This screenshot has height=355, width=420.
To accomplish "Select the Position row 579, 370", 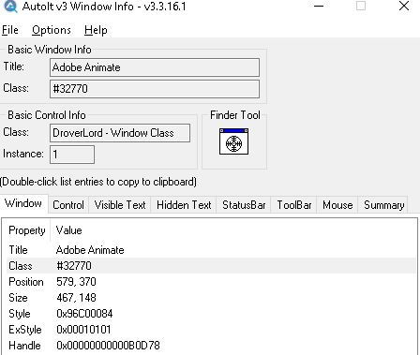I will click(x=211, y=282).
